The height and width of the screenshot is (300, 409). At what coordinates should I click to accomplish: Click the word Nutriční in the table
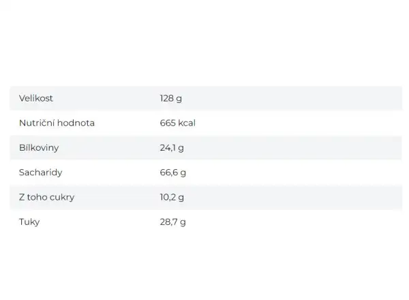[37, 123]
